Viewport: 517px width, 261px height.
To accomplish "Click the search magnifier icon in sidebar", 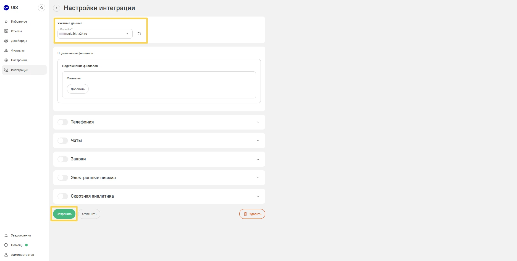I will tap(41, 8).
